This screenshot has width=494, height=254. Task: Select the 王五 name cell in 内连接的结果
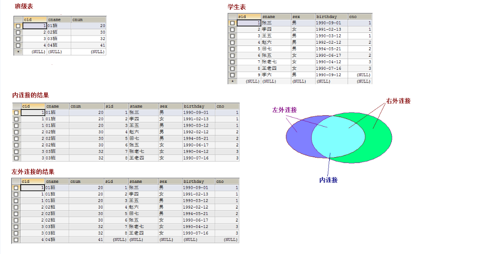pos(143,126)
